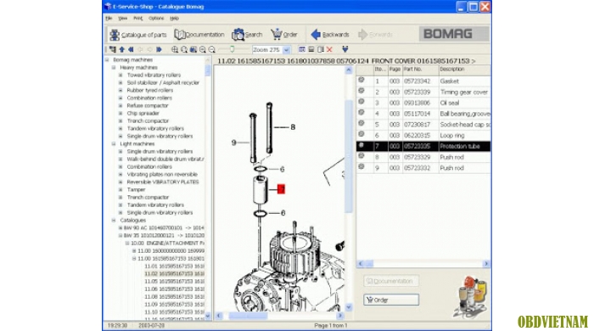Select the round marker for Gasket row

(361, 81)
